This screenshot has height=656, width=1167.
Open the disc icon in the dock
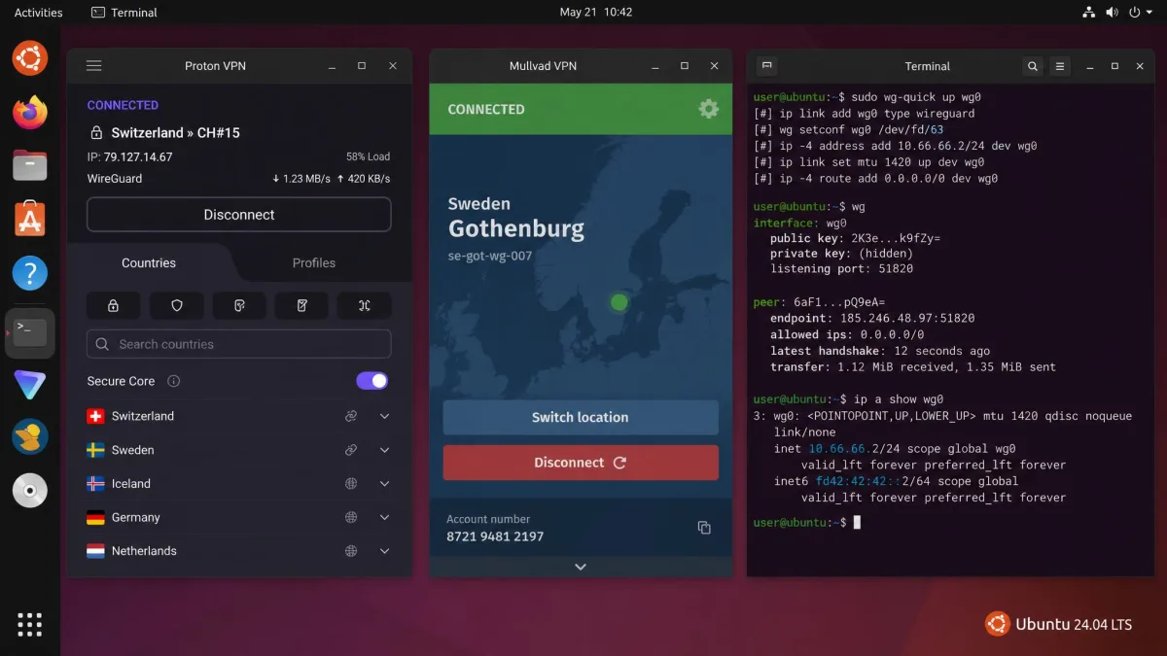click(30, 491)
